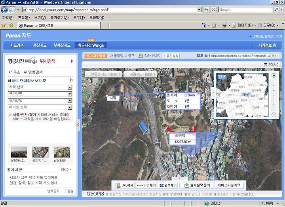
Task: Zoom out the map with the minus icon
Action: [274, 115]
